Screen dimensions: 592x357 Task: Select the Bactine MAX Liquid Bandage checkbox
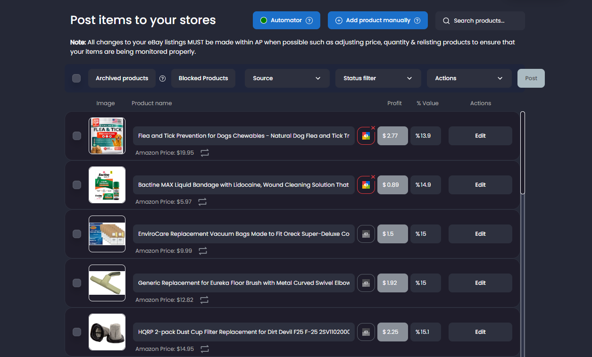pyautogui.click(x=77, y=185)
